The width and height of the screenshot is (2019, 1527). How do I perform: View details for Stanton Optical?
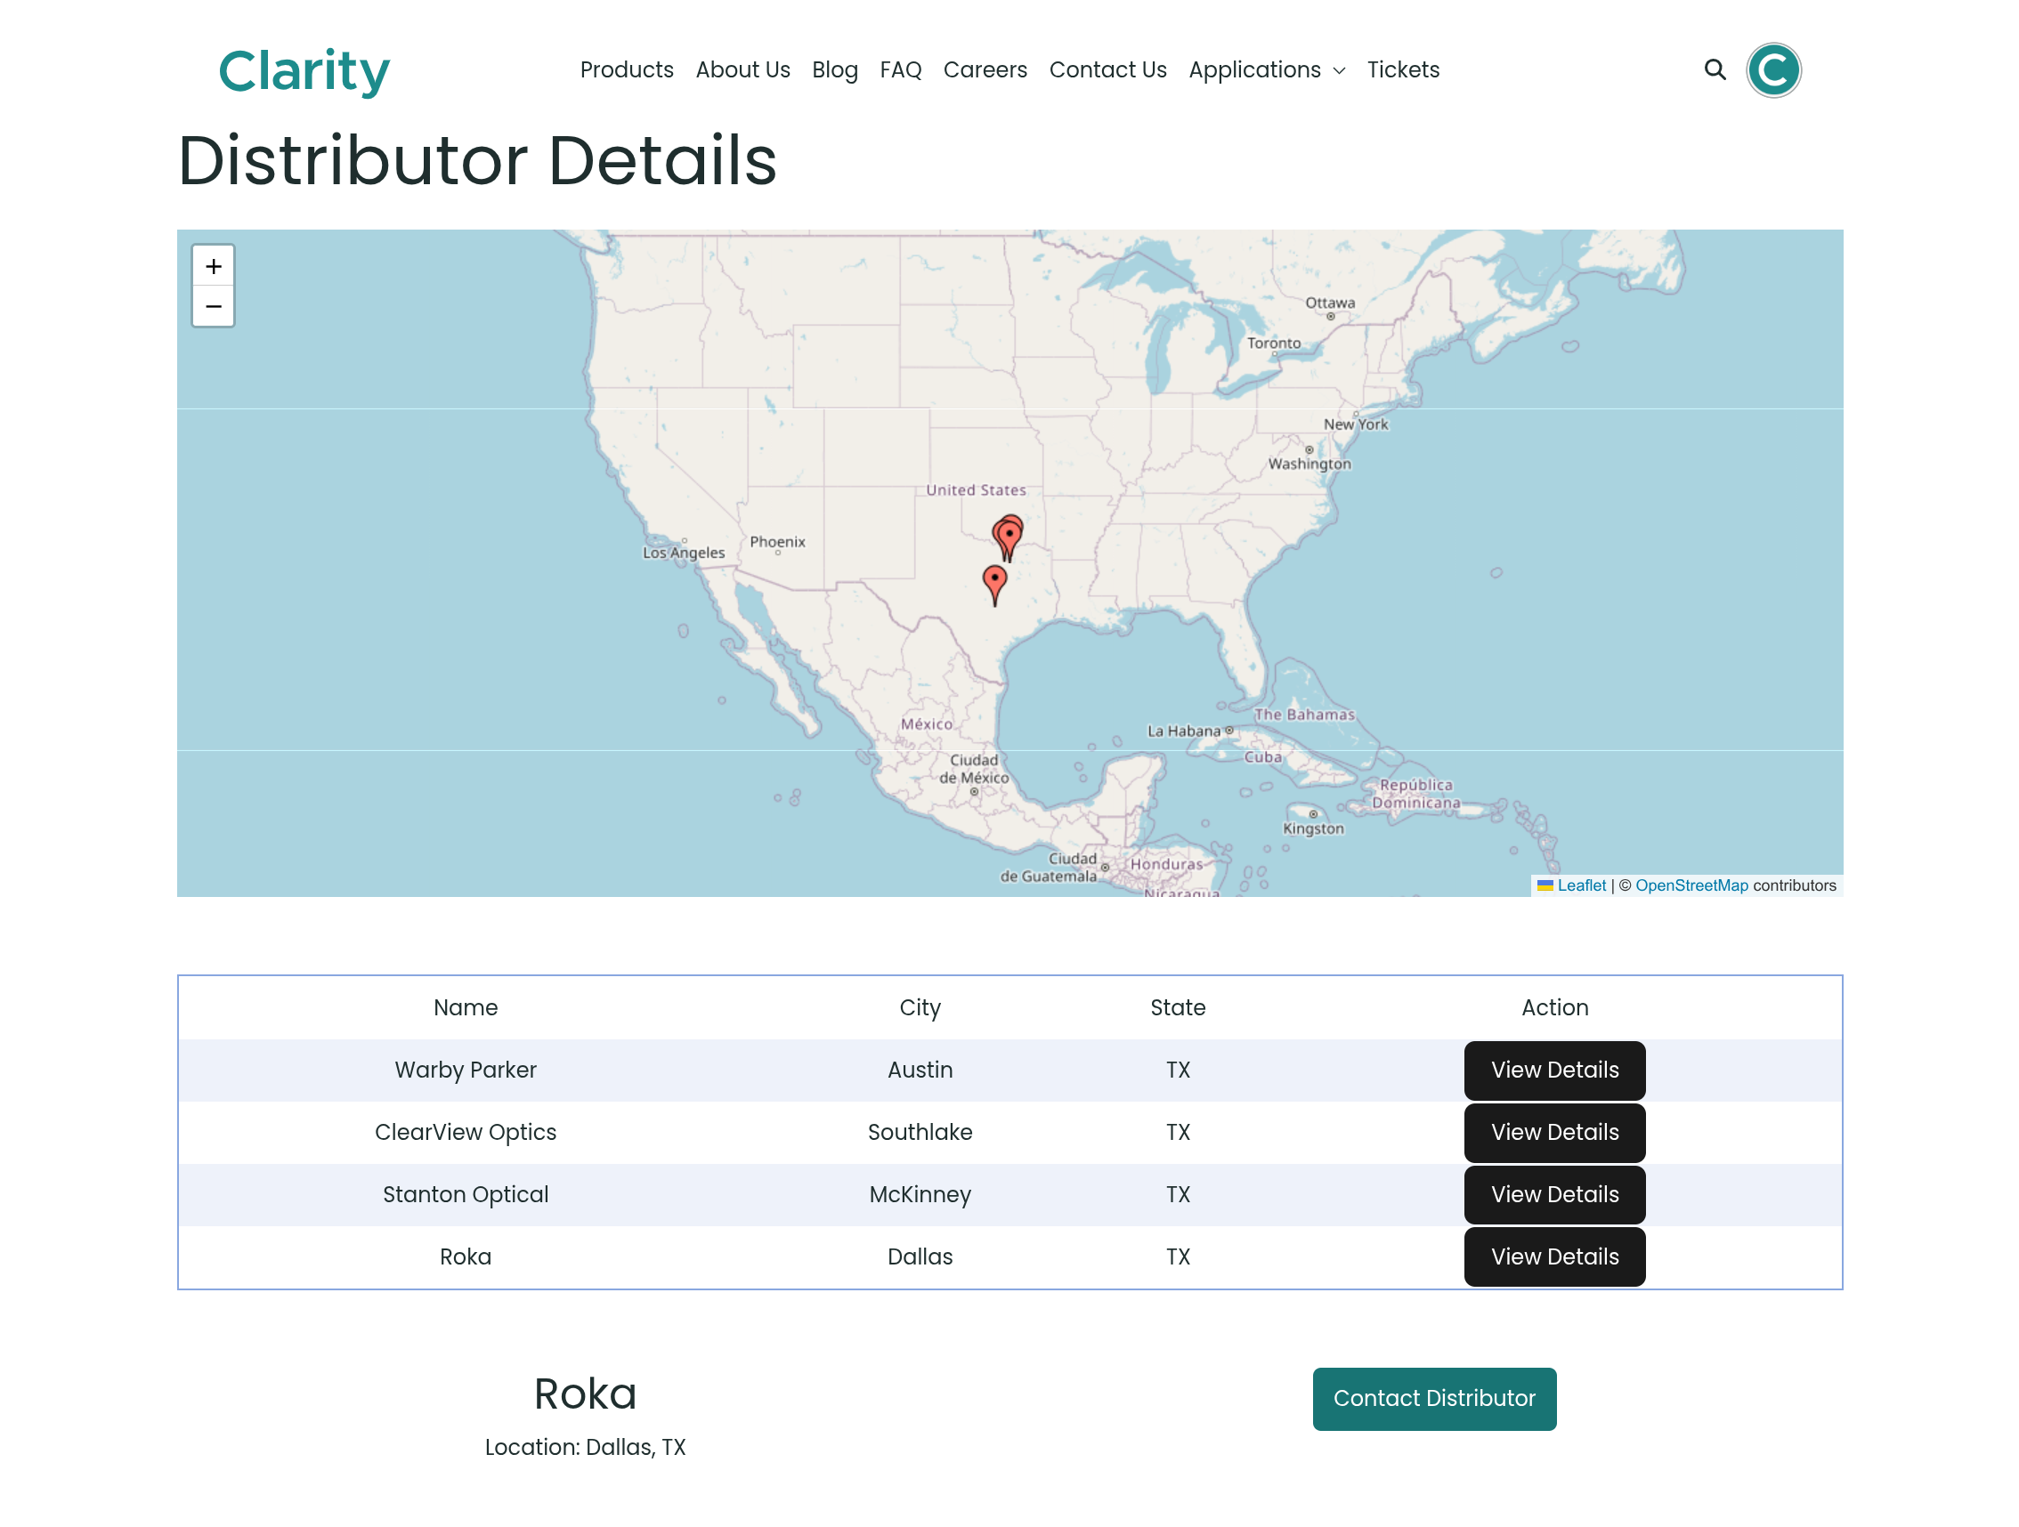1553,1193
